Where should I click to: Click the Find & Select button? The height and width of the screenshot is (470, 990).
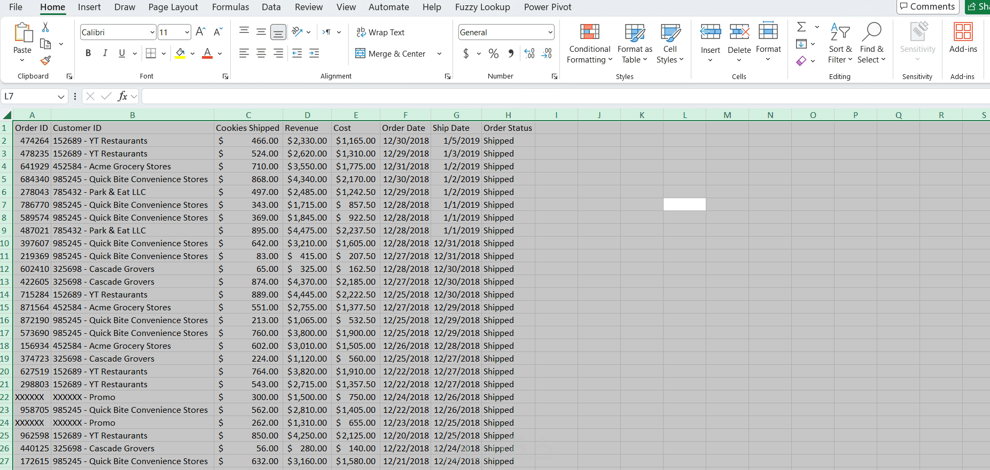871,43
